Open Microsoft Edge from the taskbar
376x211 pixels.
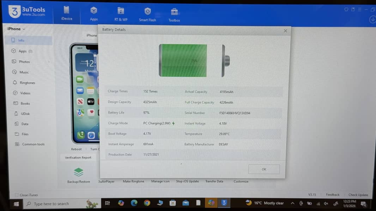pos(134,203)
